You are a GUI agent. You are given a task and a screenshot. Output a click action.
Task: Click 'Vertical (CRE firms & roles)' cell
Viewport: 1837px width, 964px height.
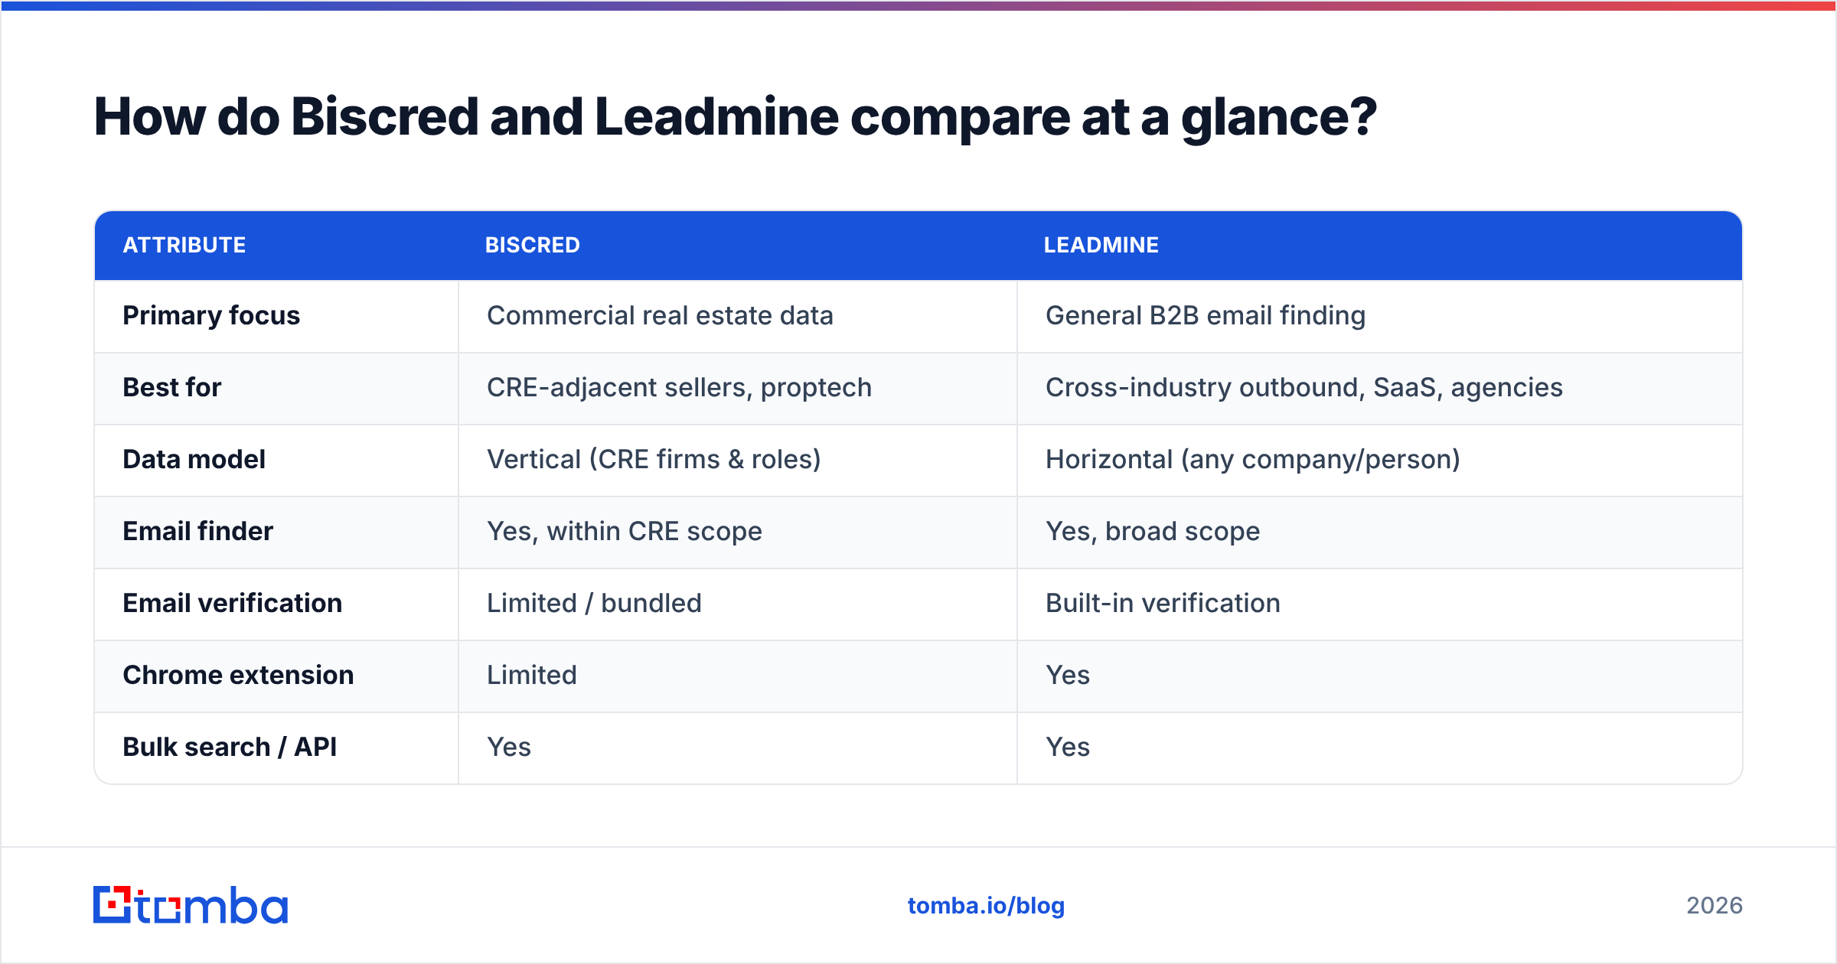[x=654, y=460]
